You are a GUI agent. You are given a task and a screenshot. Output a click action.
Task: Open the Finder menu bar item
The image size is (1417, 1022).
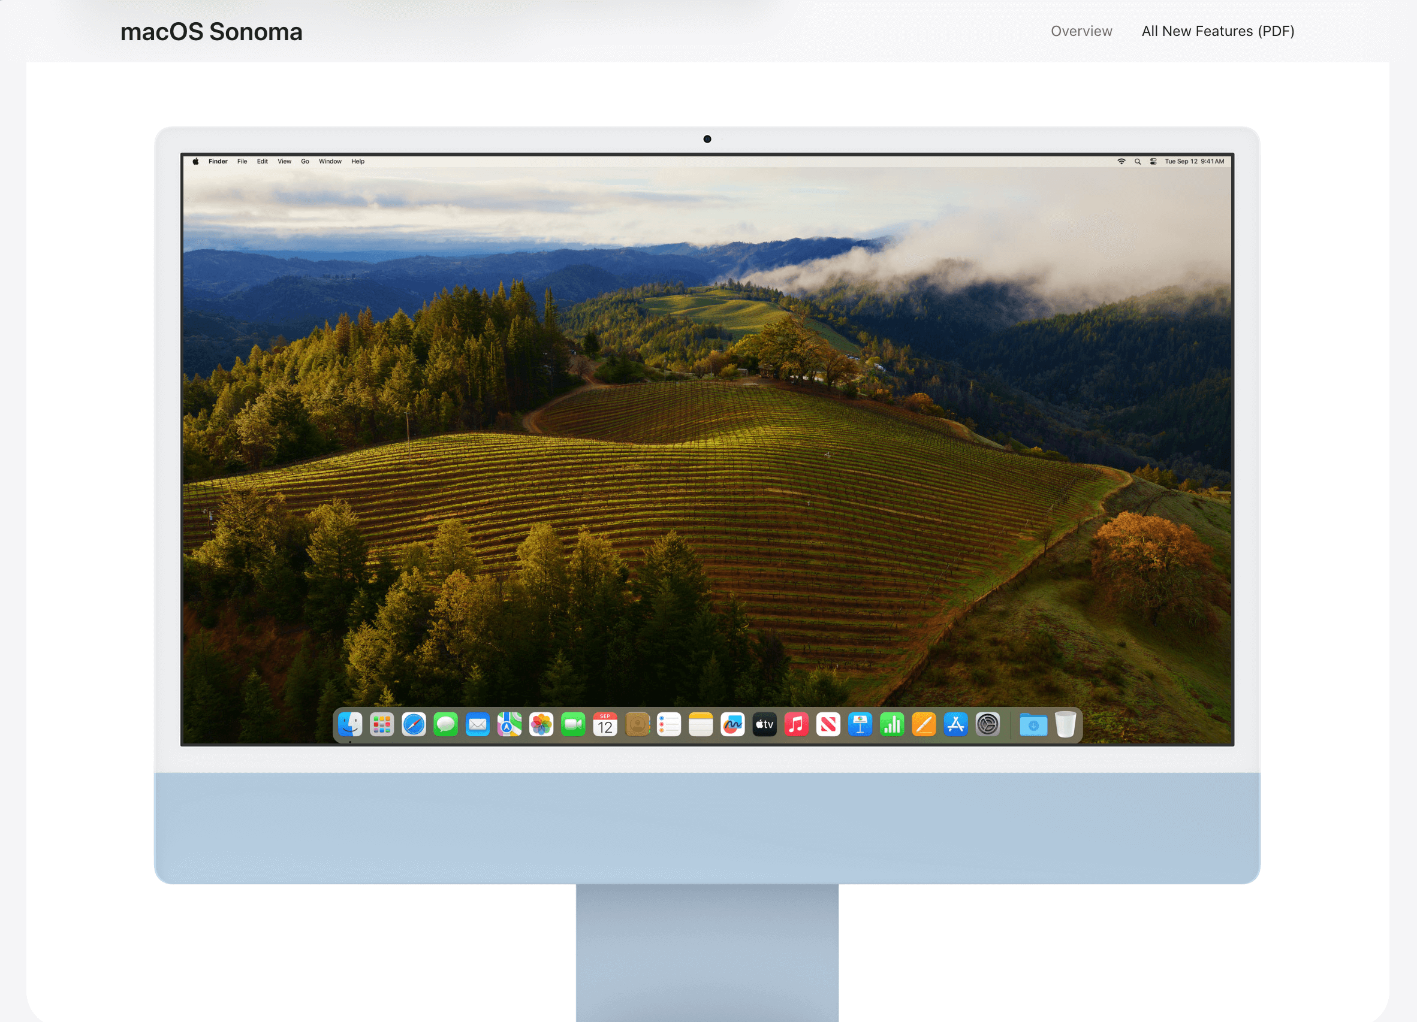tap(218, 162)
